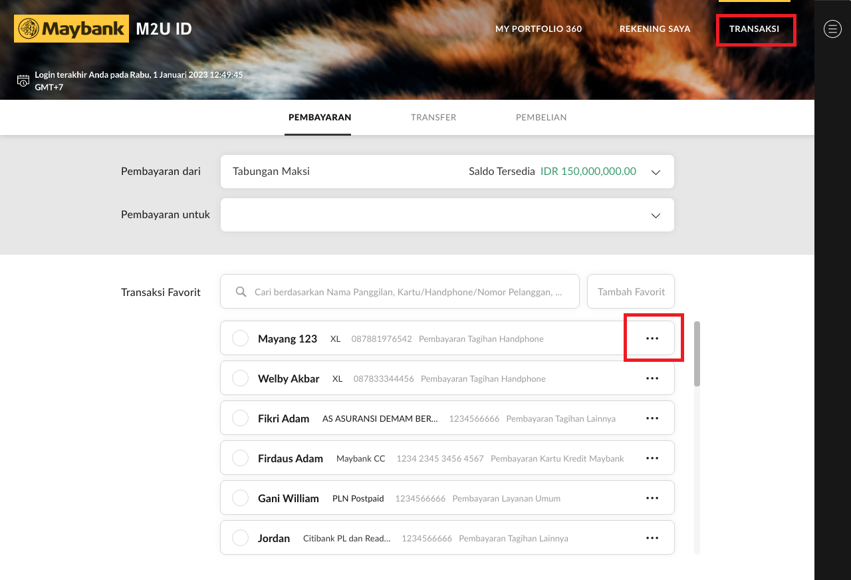Open the hamburger menu icon
The height and width of the screenshot is (580, 851).
click(832, 29)
